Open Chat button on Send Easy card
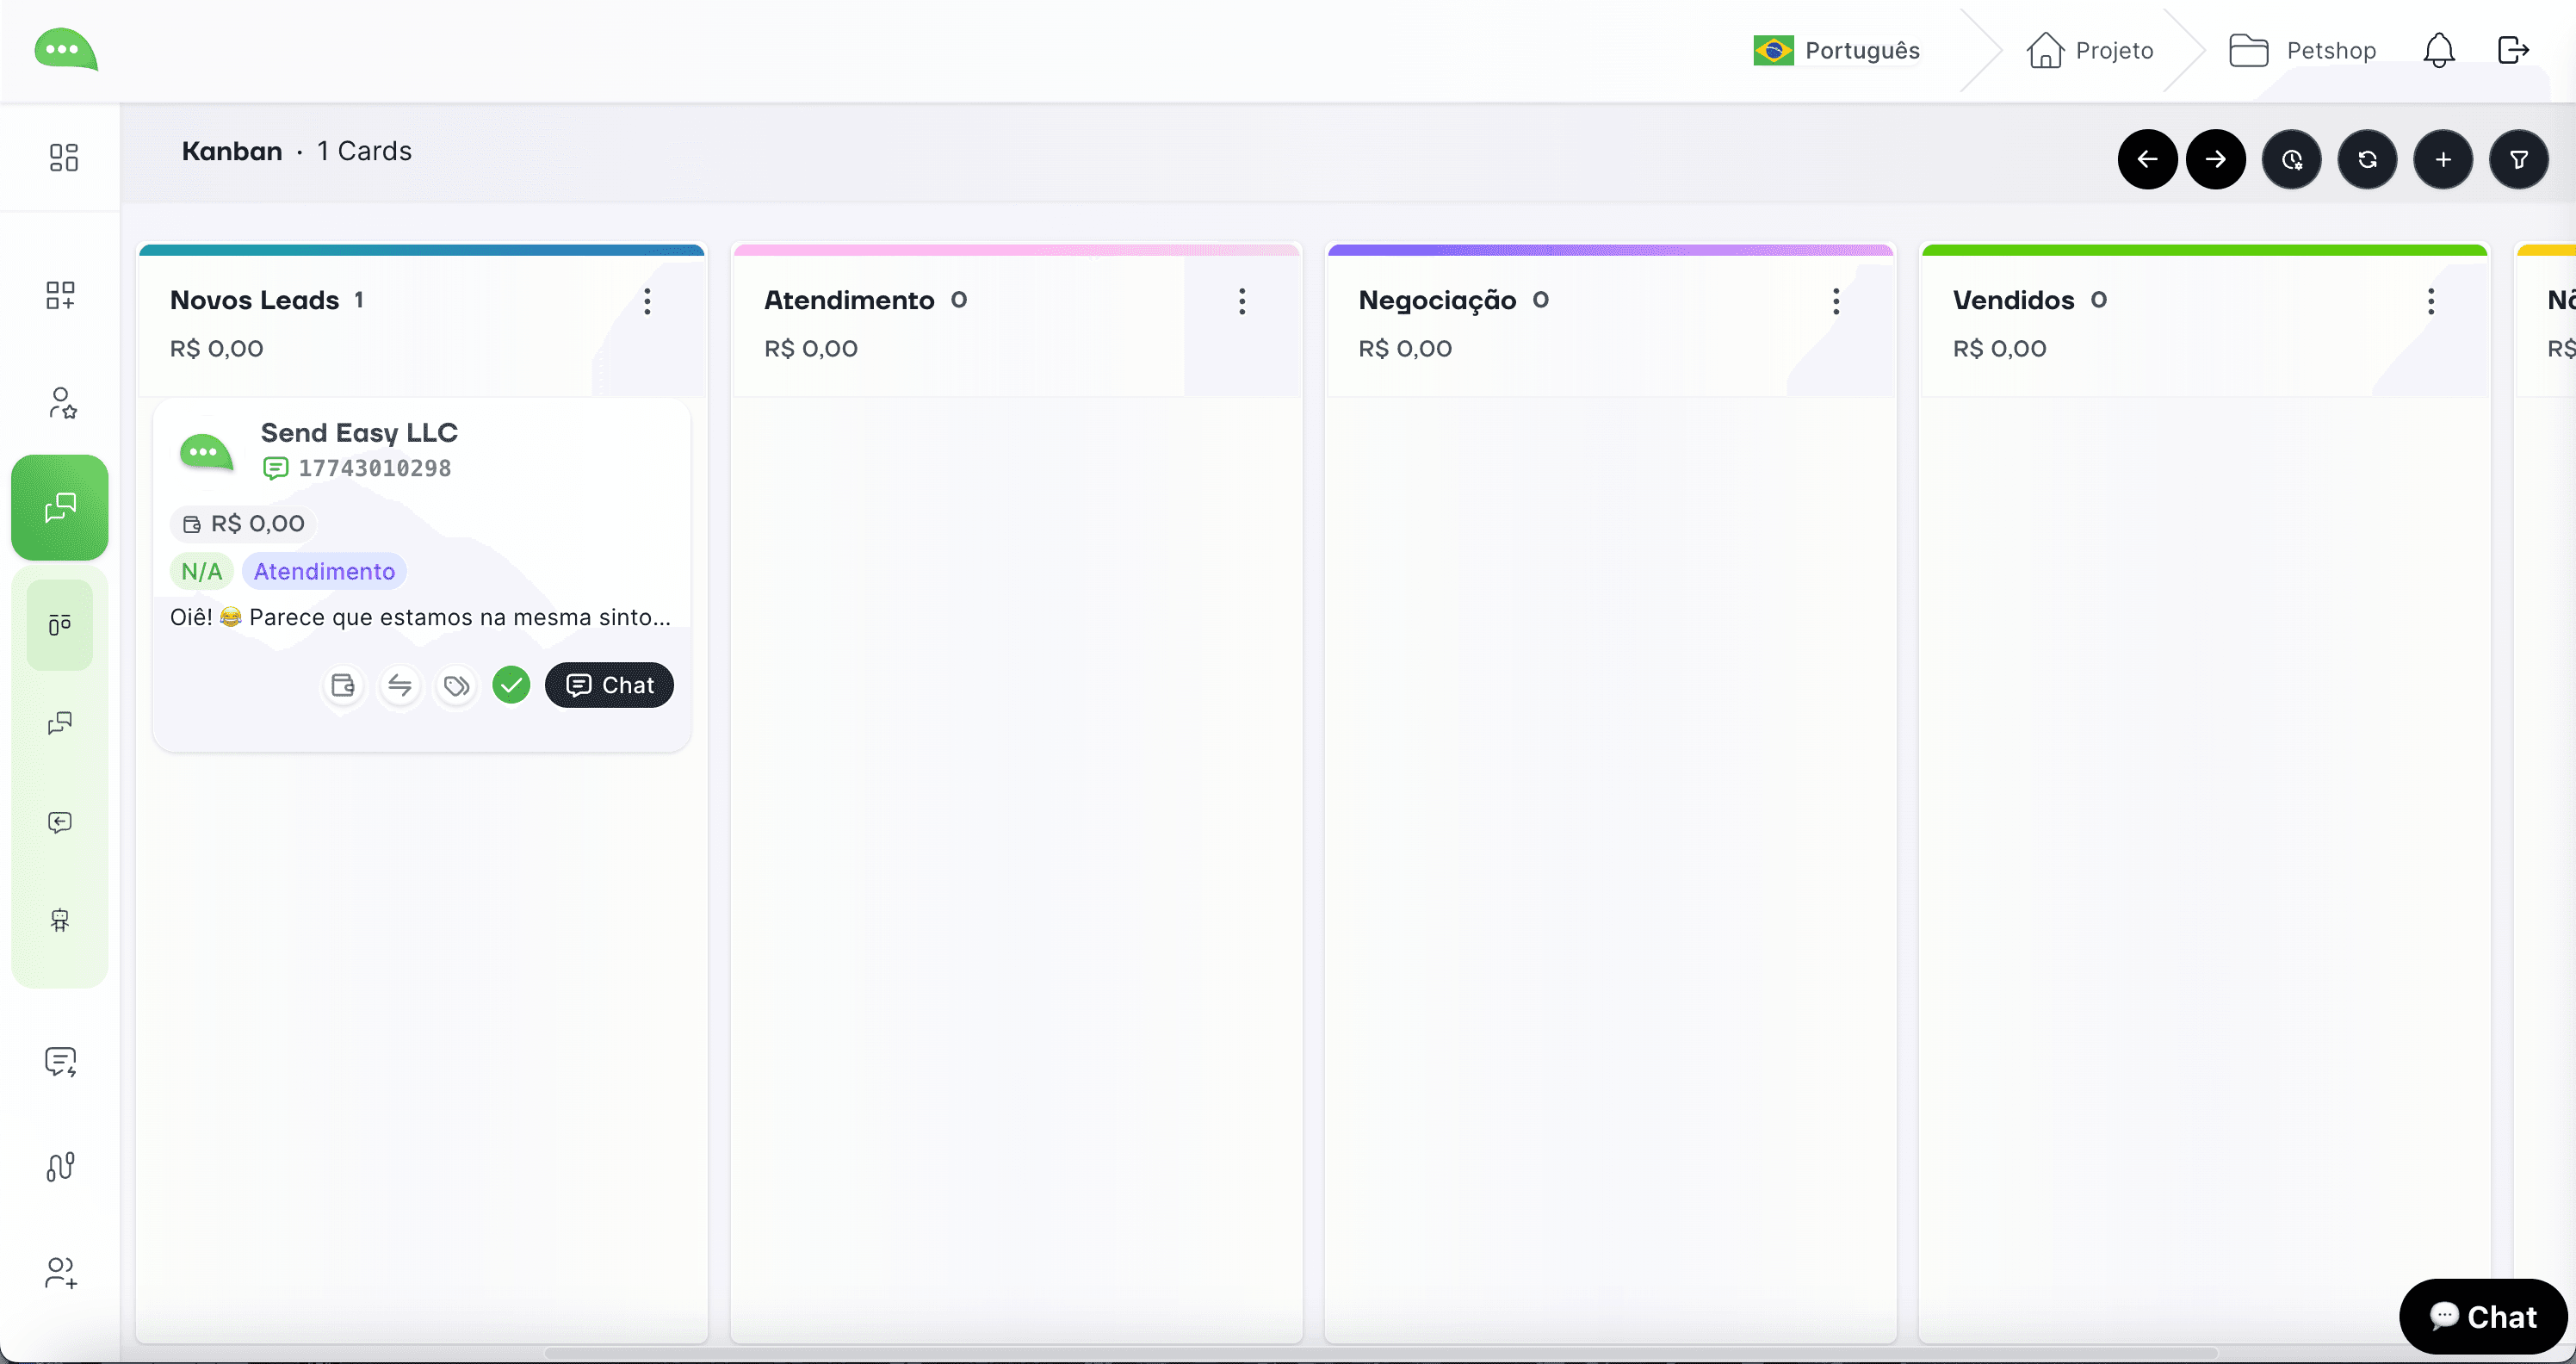This screenshot has height=1364, width=2576. (609, 686)
